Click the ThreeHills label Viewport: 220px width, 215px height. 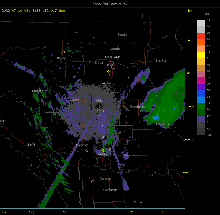coord(137,107)
